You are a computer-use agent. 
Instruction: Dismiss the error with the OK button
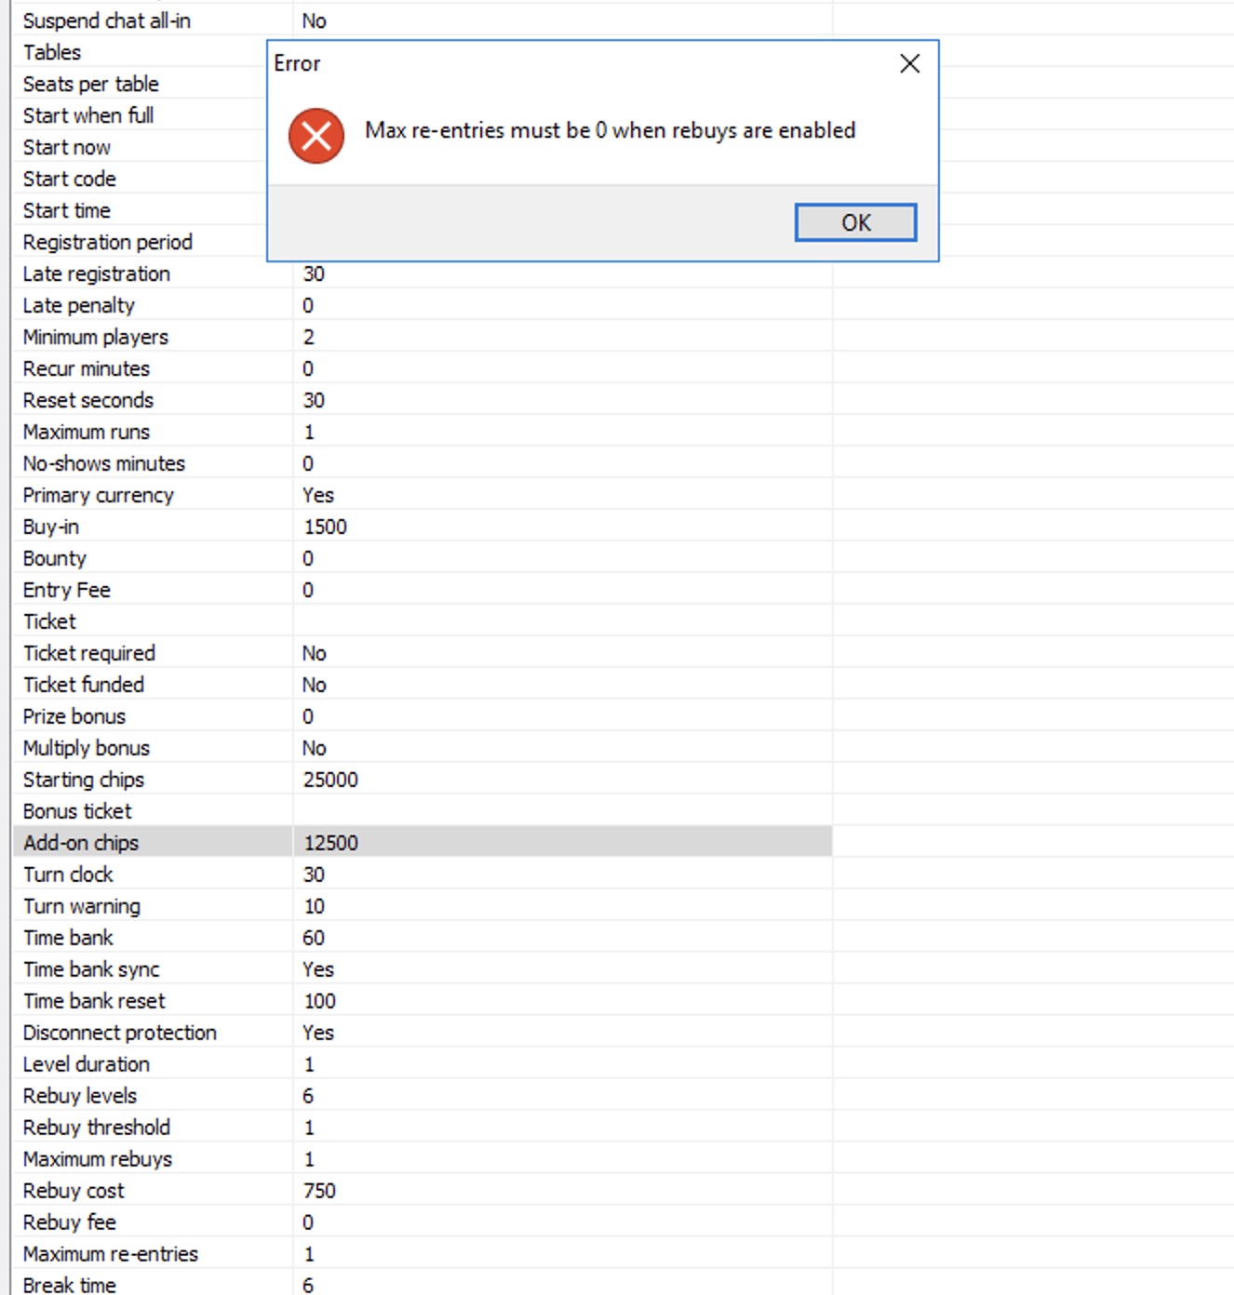coord(855,222)
